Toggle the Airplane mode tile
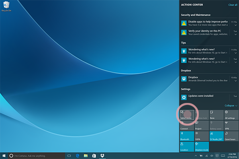The width and height of the screenshot is (239, 159). 202,147
